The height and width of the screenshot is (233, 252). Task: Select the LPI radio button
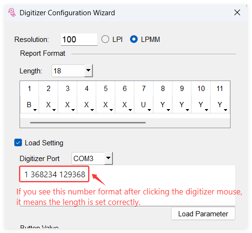pos(105,39)
